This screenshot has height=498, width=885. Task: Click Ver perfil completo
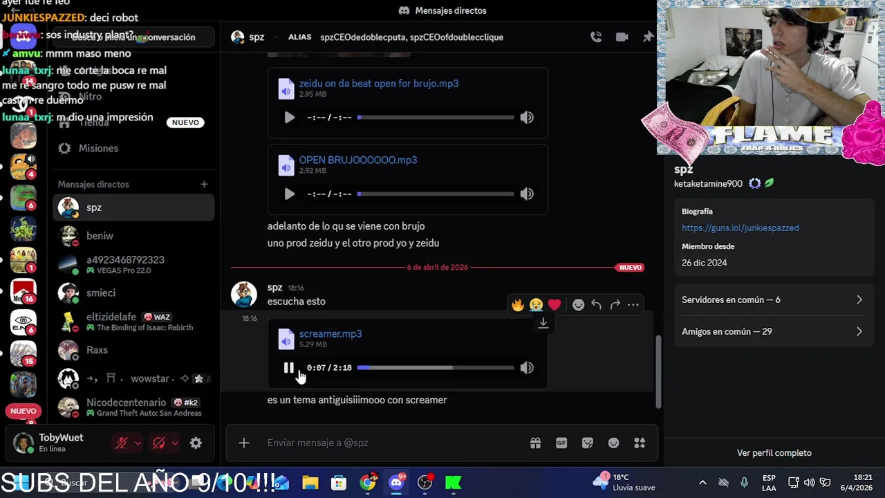coord(774,453)
